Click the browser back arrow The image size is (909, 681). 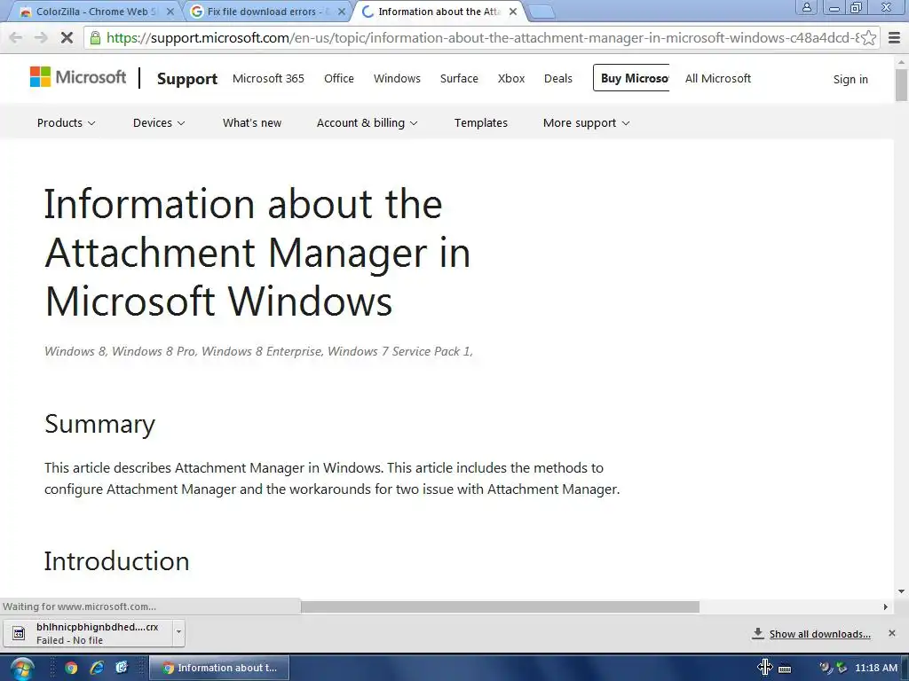tap(16, 38)
